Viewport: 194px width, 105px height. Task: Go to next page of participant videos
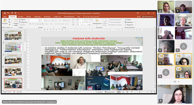[179, 82]
